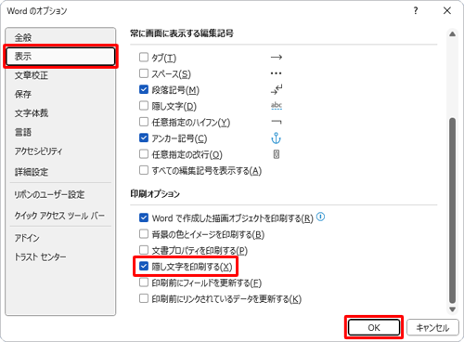The height and width of the screenshot is (342, 464).
Task: Open help with the ? button
Action: pyautogui.click(x=416, y=11)
